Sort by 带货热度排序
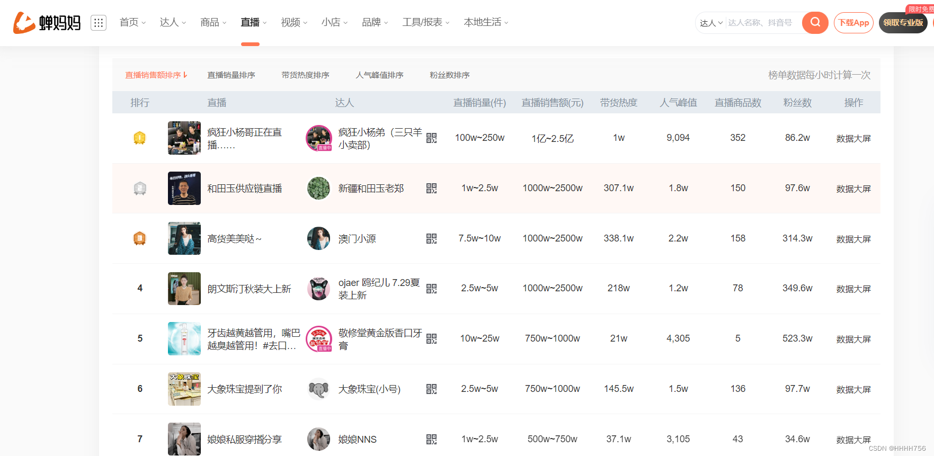 [305, 75]
